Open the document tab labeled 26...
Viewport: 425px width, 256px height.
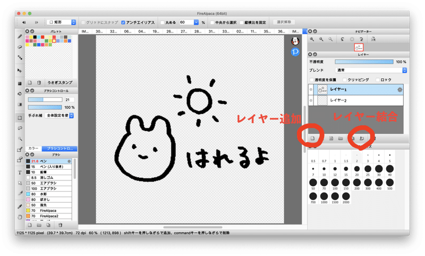click(x=170, y=31)
